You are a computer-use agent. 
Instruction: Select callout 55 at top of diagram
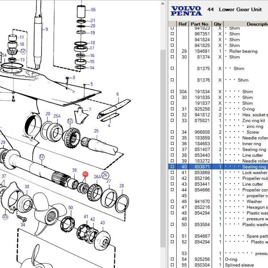pos(93,10)
